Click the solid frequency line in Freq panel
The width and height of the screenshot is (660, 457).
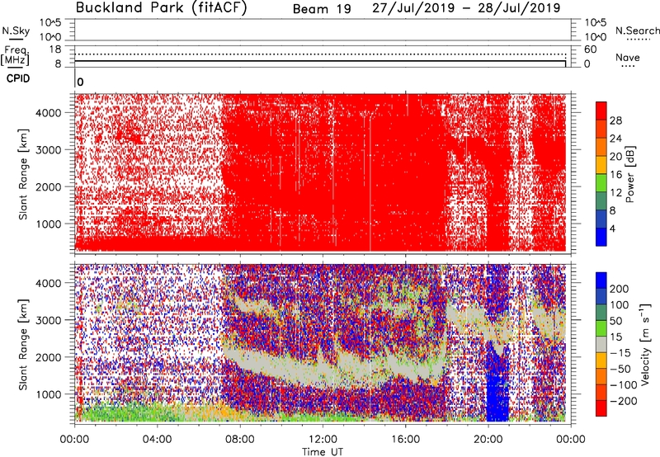coord(320,61)
